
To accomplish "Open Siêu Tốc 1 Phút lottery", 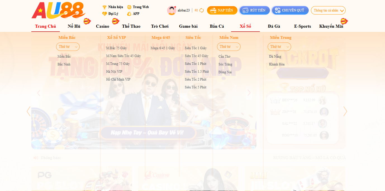I will click(x=195, y=64).
